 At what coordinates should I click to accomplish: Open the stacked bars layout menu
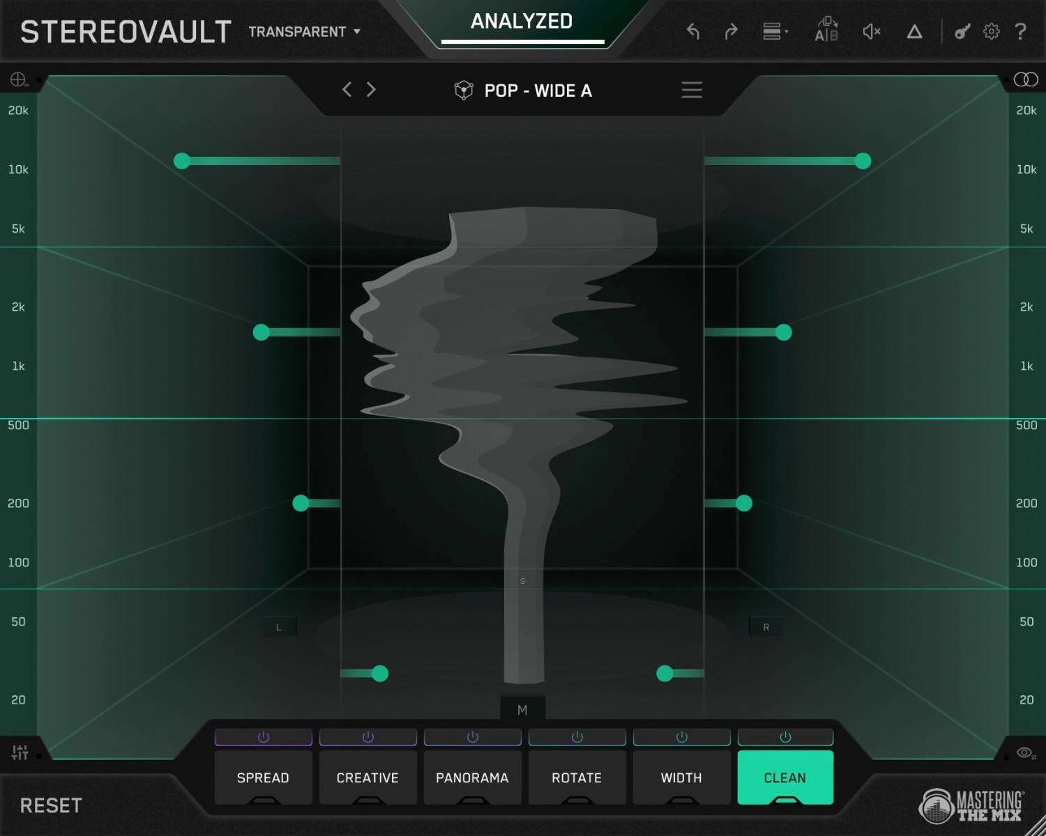pyautogui.click(x=775, y=31)
